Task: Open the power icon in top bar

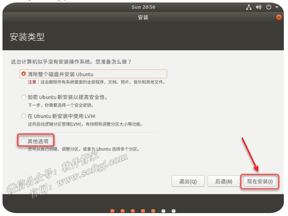Action: (x=268, y=7)
